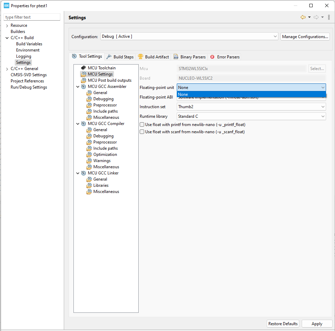Select the Settings item under C/C++ Build
The width and height of the screenshot is (335, 331).
point(23,62)
